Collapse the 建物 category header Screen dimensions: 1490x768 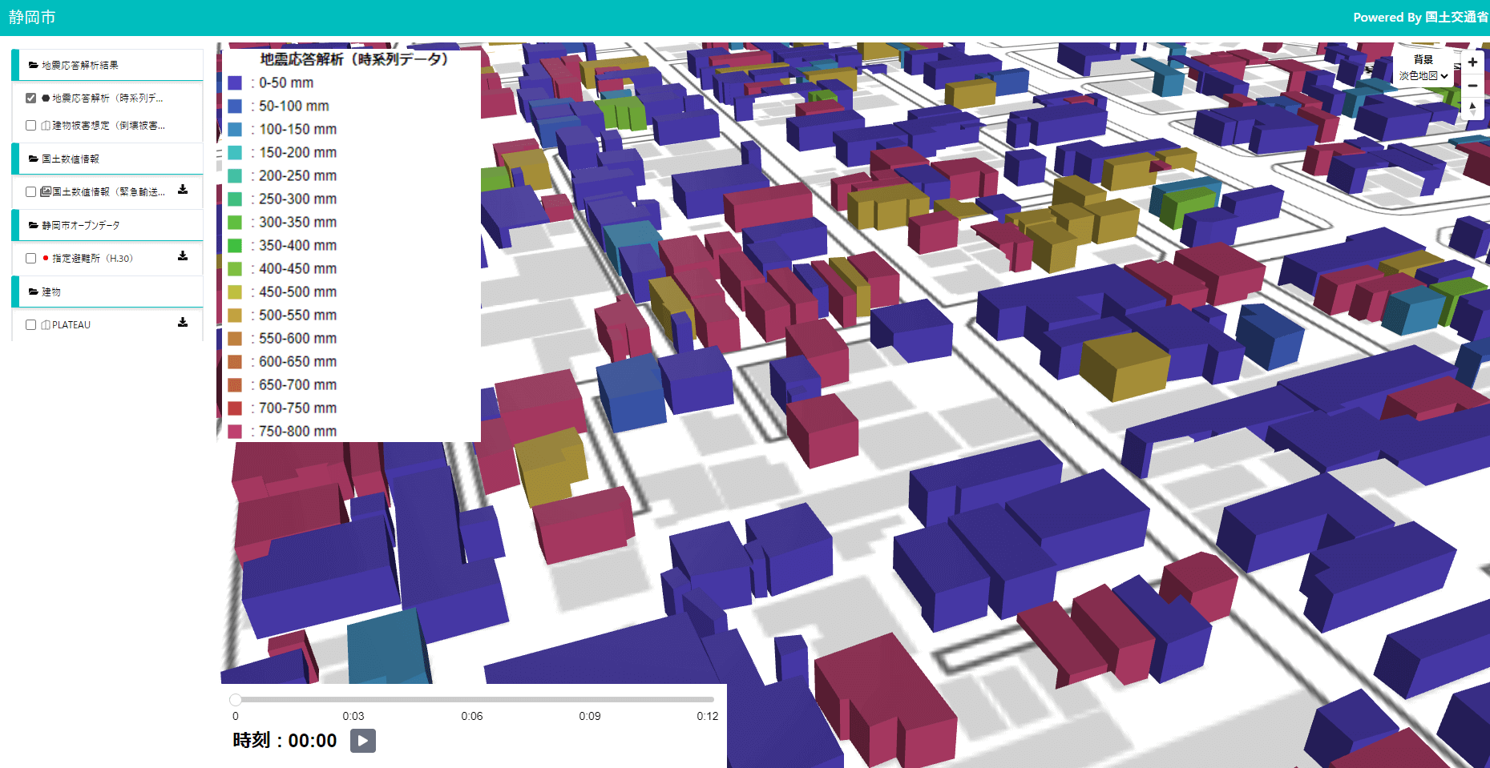[x=108, y=292]
